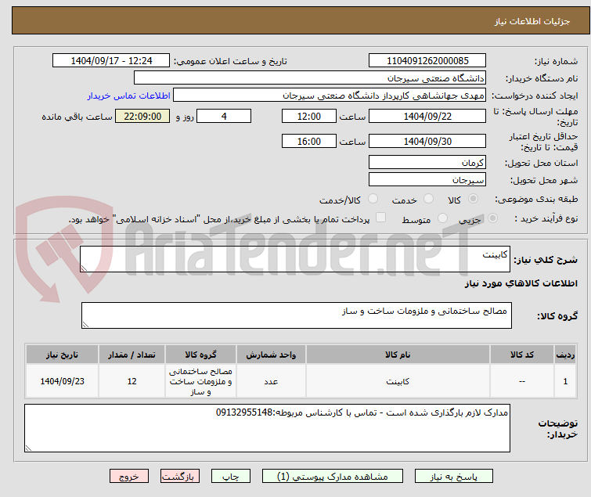This screenshot has width=591, height=497.
Task: Click the price validity time 16:00
Action: coord(308,142)
